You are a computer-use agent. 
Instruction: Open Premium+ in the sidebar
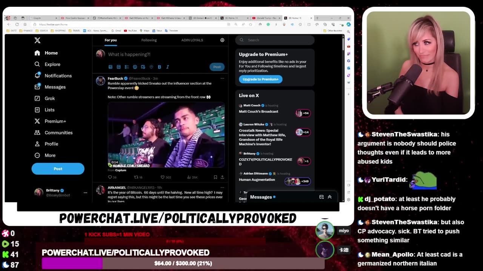[50, 121]
